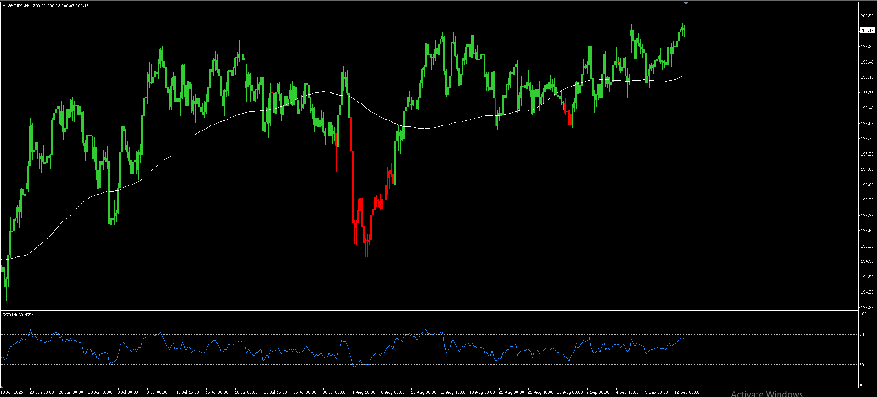
Task: Click the 193.85 price scale label
Action: coord(867,308)
